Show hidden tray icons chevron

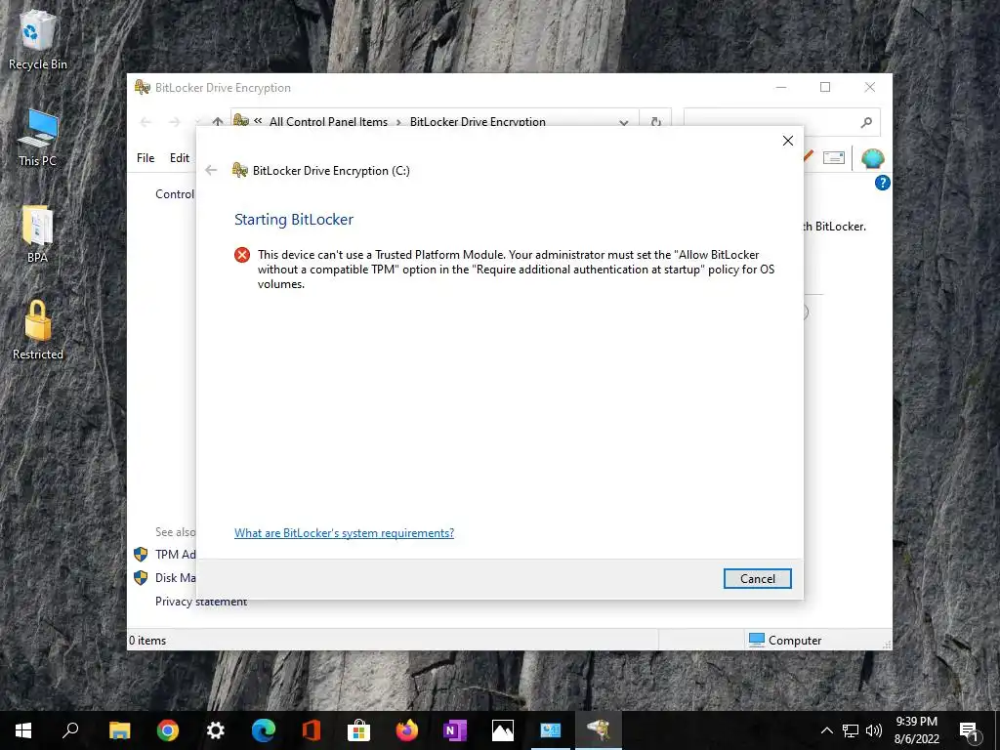point(826,730)
